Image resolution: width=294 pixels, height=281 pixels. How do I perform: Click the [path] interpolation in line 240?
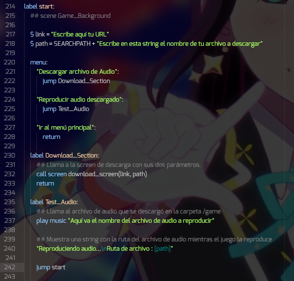[x=162, y=248]
